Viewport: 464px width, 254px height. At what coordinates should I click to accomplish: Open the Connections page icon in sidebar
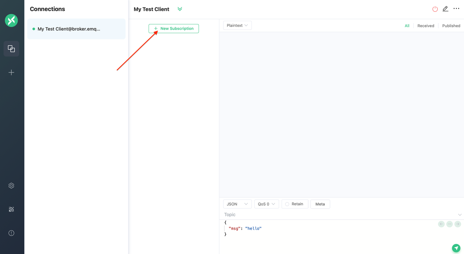(x=11, y=49)
